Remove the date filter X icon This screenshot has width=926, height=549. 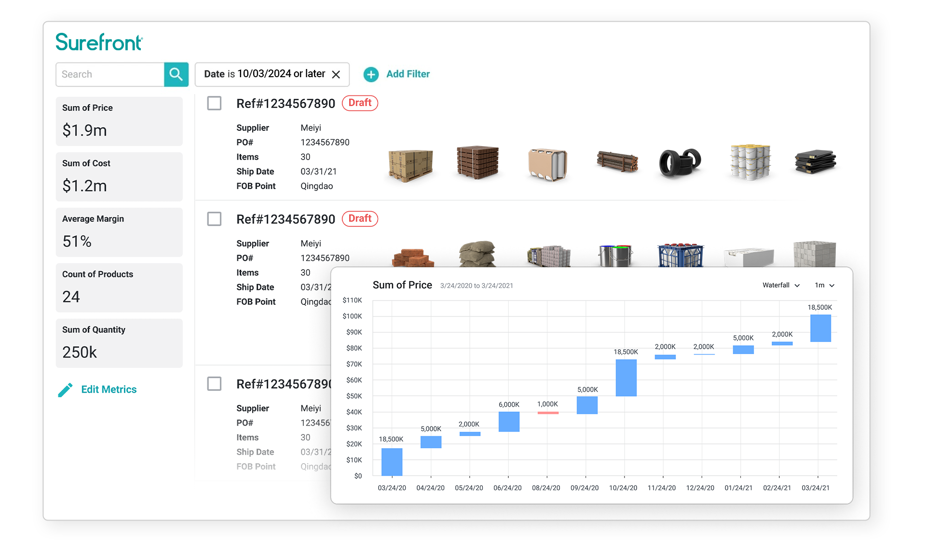point(337,74)
